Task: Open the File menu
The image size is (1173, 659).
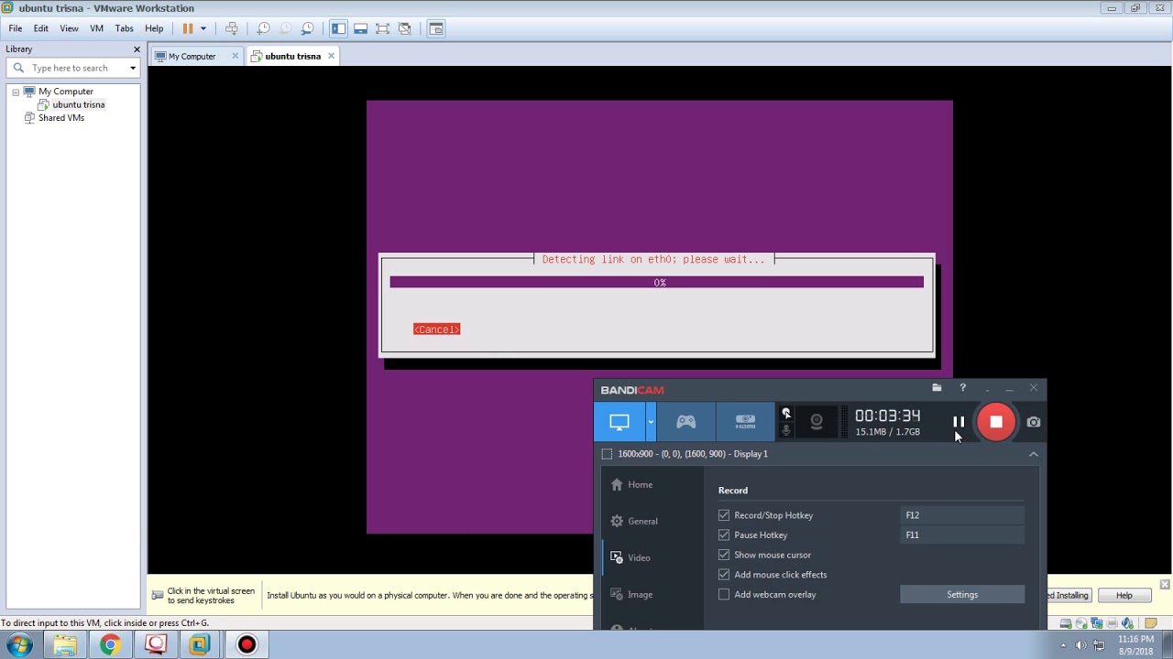Action: 16,28
